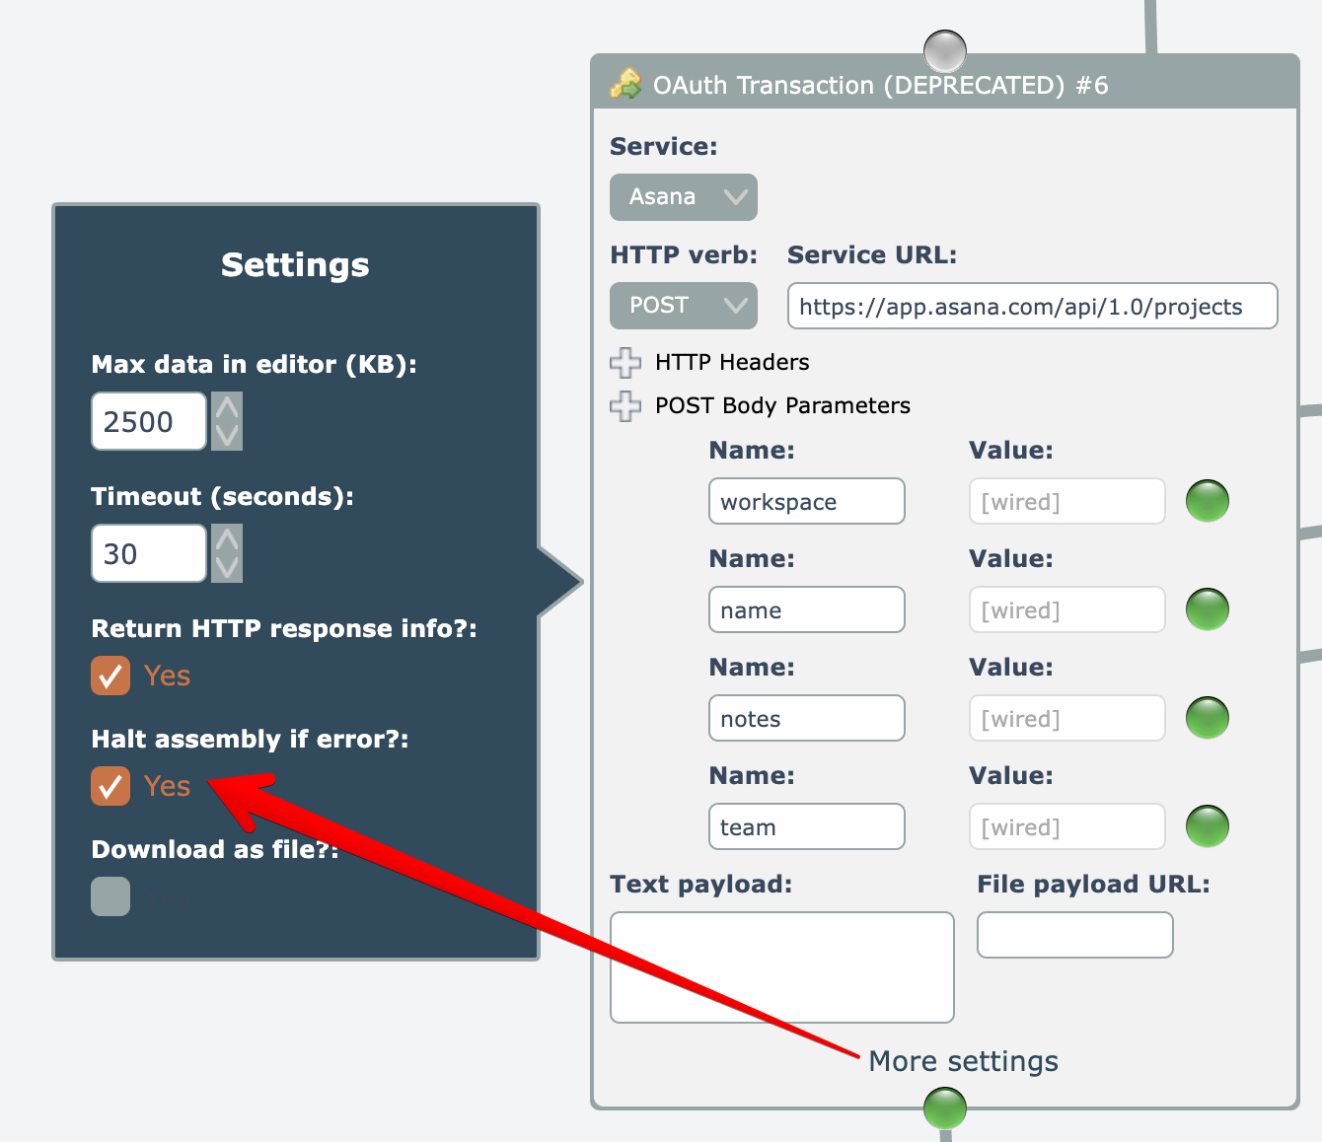Add a POST Body Parameter with plus icon
Viewport: 1322px width, 1142px height.
tap(624, 406)
